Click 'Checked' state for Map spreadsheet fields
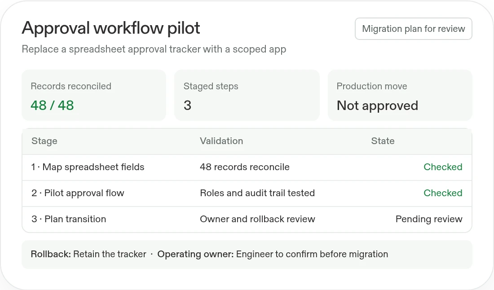This screenshot has width=494, height=290. click(x=443, y=167)
